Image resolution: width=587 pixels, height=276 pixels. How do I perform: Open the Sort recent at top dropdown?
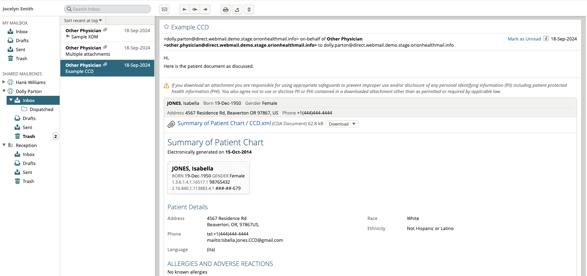click(x=83, y=21)
